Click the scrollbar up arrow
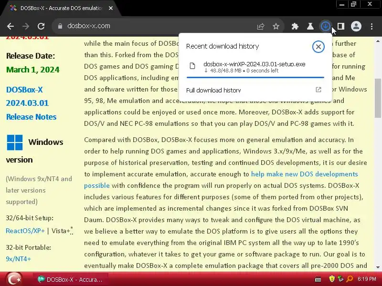Viewport: 382px width, 286px height. point(378,41)
